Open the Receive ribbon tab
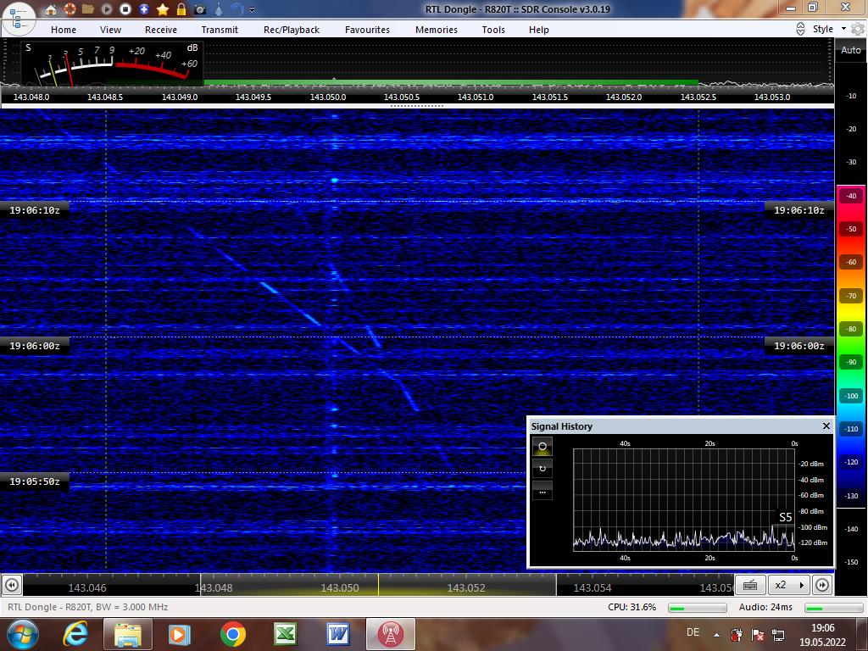The width and height of the screenshot is (868, 651). pyautogui.click(x=161, y=30)
